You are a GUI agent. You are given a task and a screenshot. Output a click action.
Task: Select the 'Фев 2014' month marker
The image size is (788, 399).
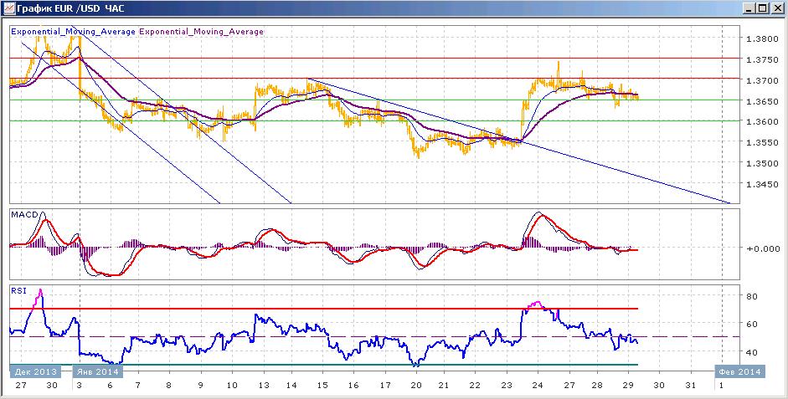[740, 372]
